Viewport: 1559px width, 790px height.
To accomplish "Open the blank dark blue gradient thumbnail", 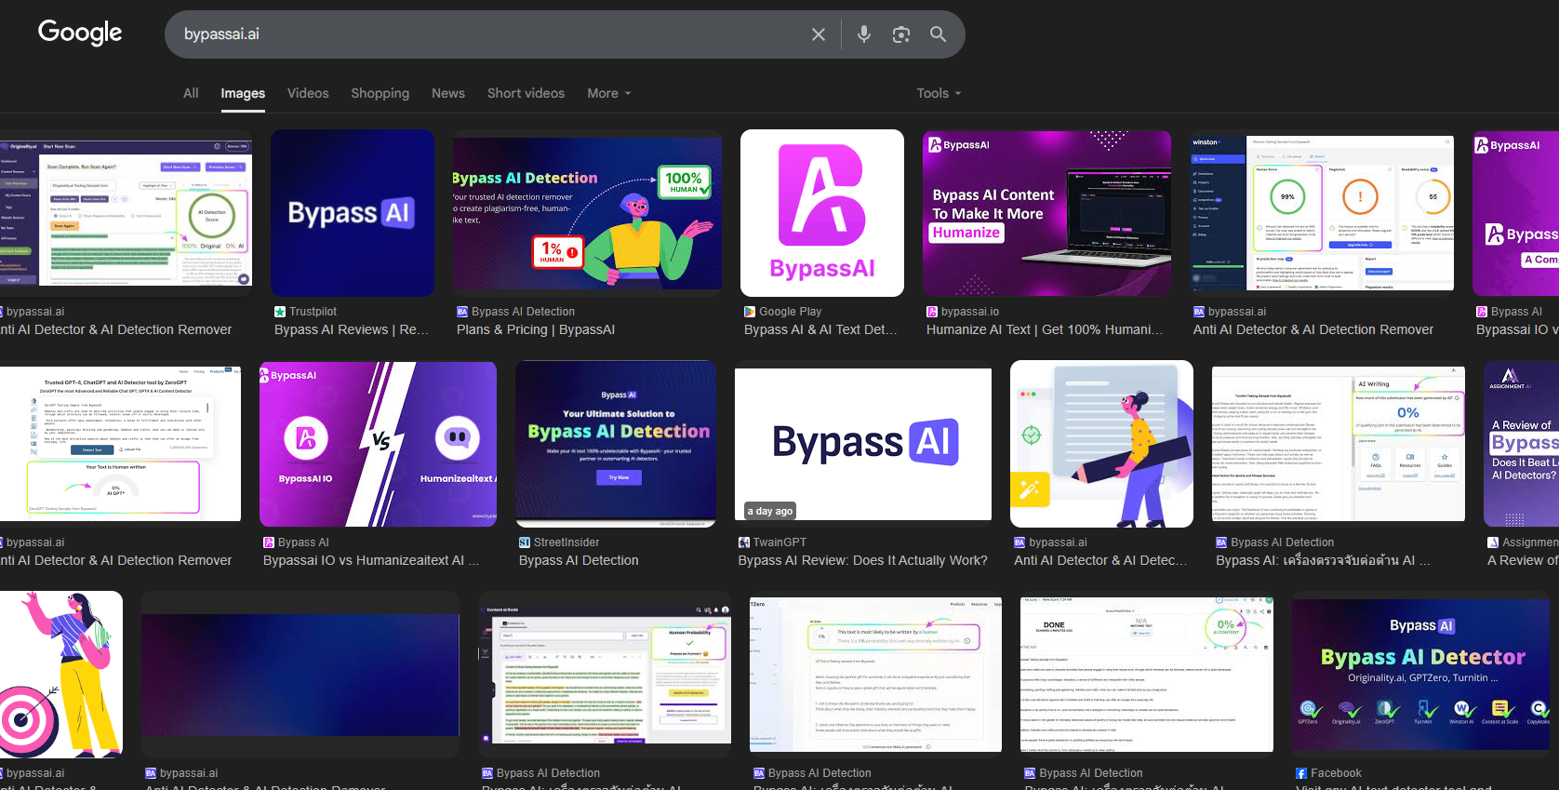I will [x=300, y=675].
